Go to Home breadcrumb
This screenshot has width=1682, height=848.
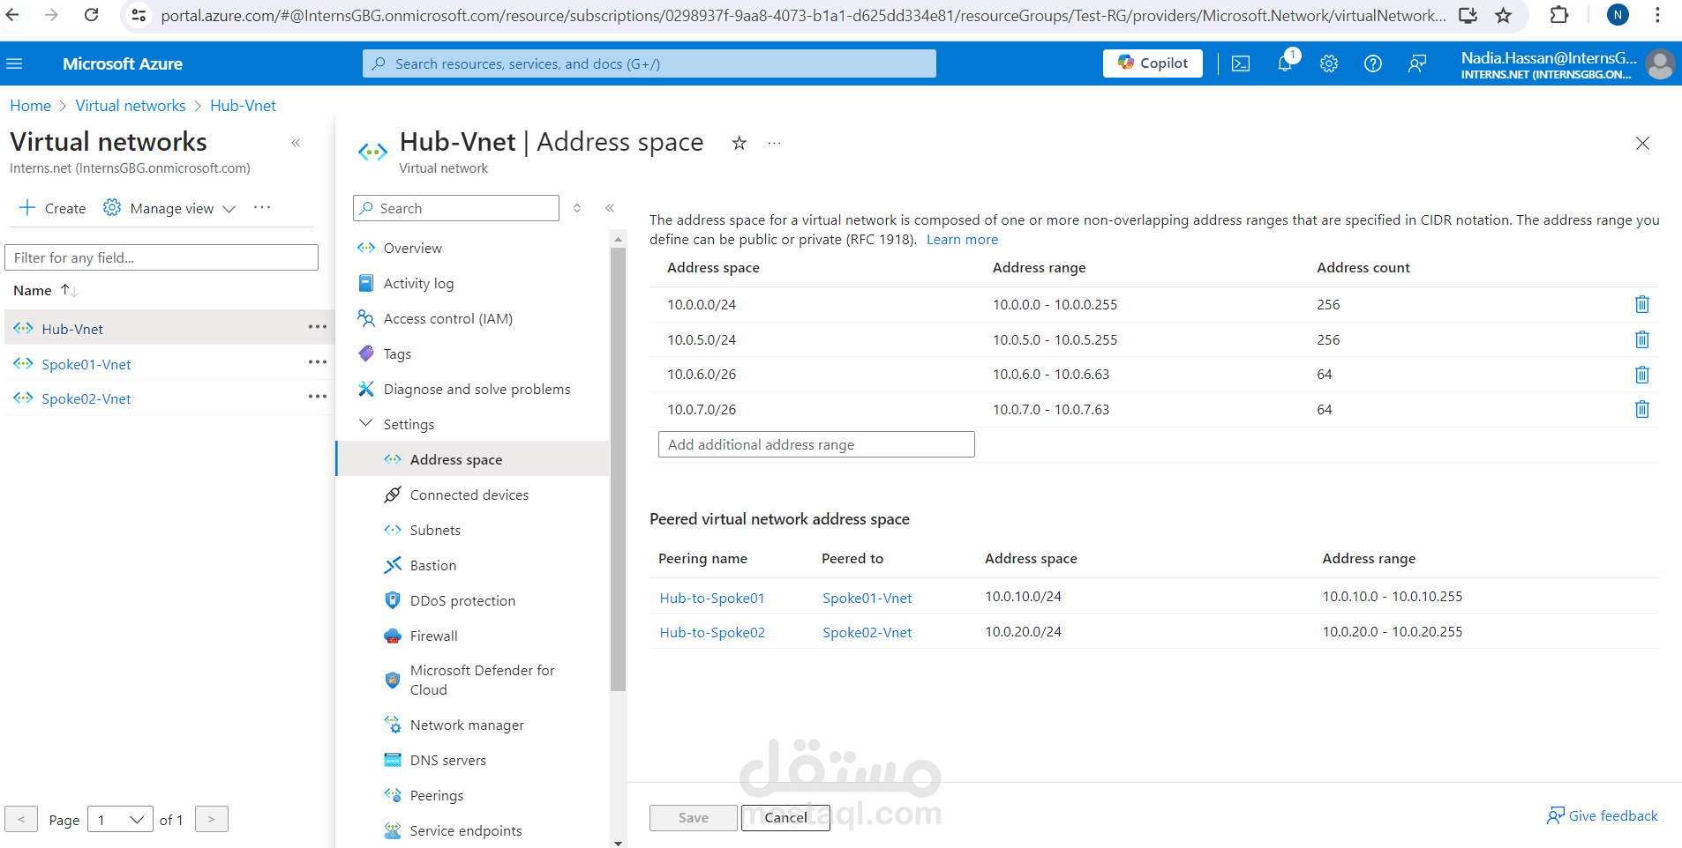(31, 106)
